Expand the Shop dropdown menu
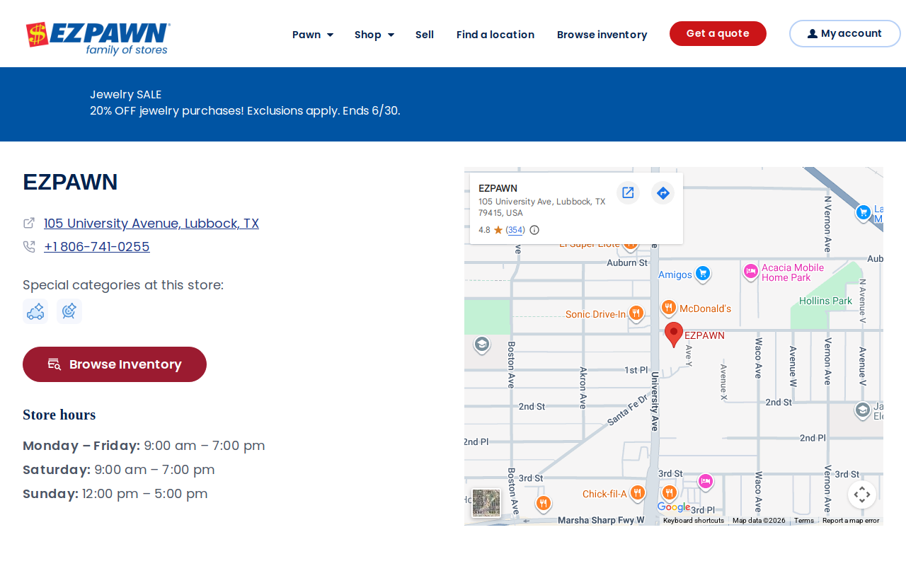 [374, 35]
